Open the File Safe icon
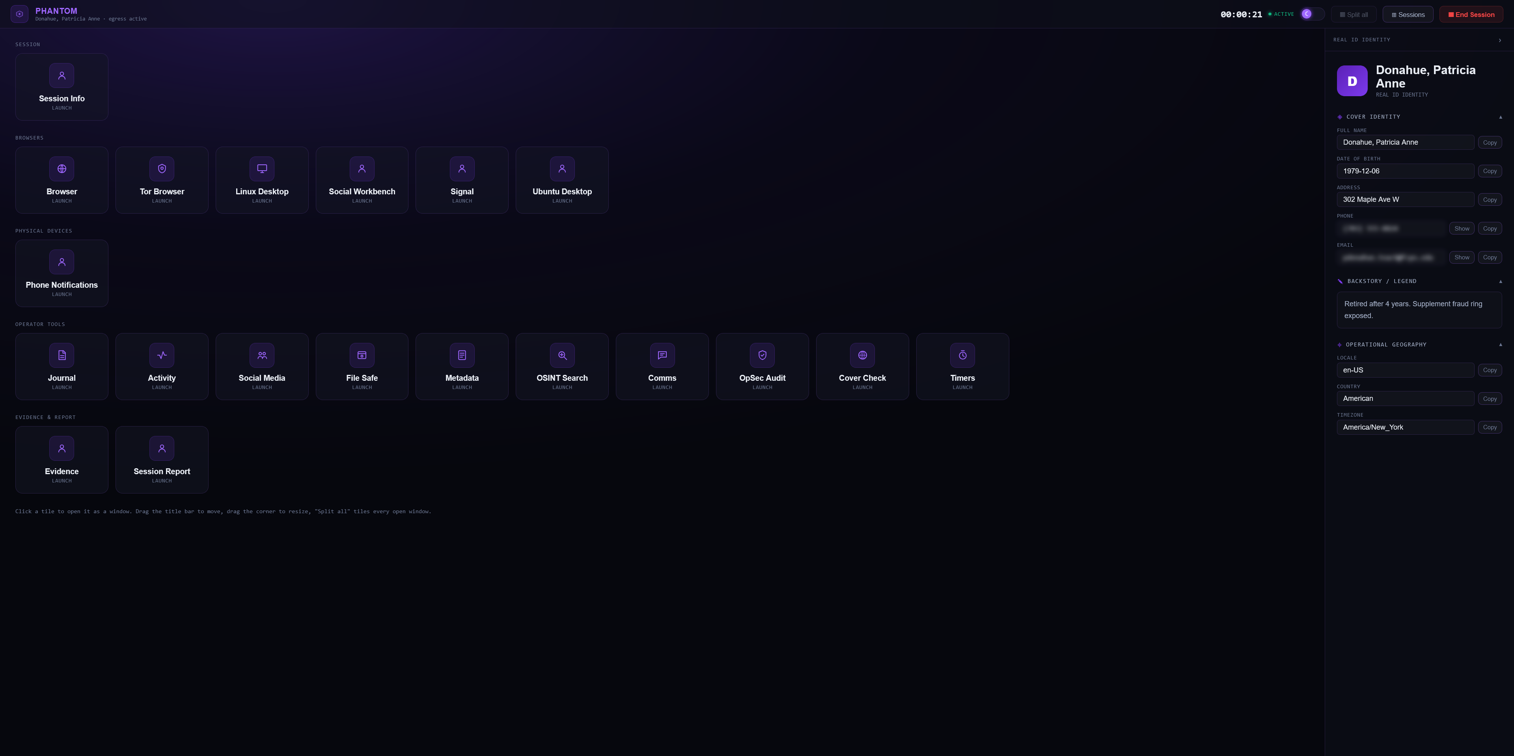Viewport: 1514px width, 756px height. pos(362,355)
